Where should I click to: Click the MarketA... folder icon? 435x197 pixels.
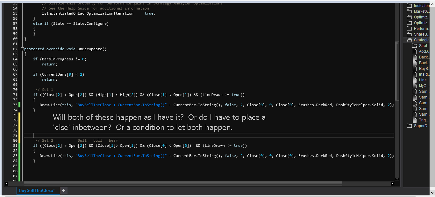409,11
